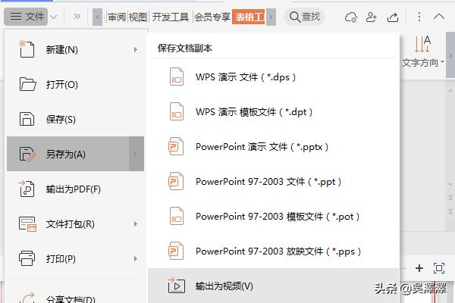Expand the 文件打包(R) submenu arrow

point(136,224)
